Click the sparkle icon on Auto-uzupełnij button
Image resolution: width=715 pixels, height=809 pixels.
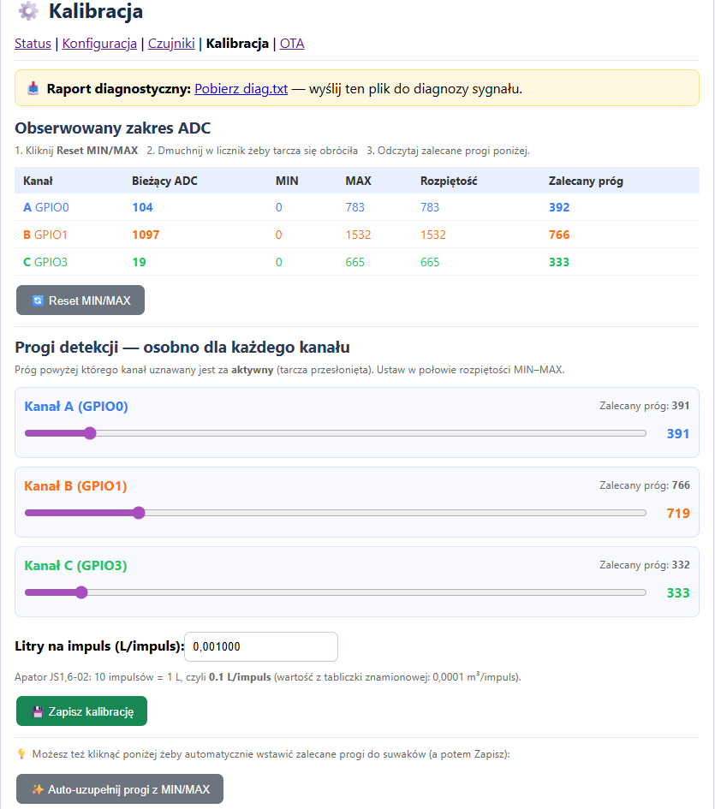click(x=38, y=789)
